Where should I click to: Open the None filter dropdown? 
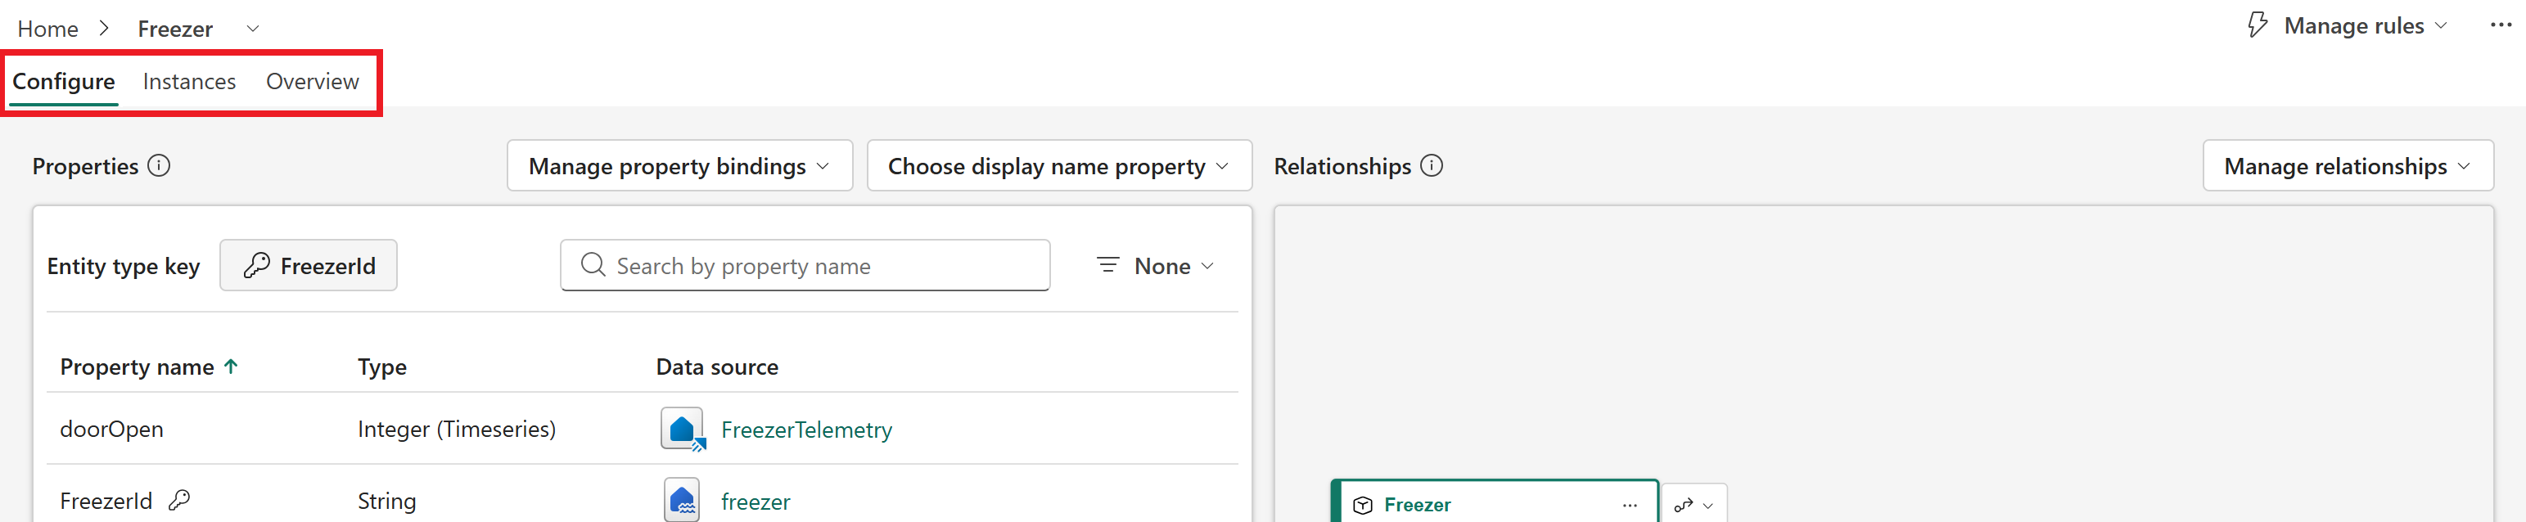click(x=1155, y=265)
